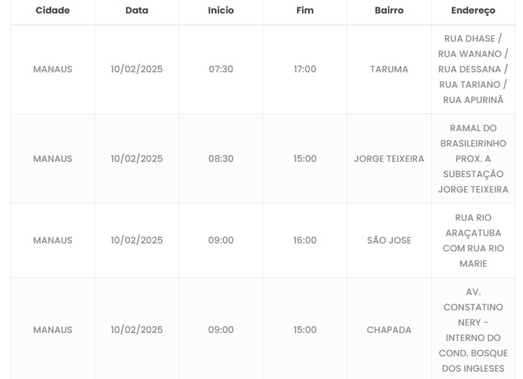Select JORGE TEIXEIRA in the Bairro column
523x379 pixels.
[x=389, y=159]
